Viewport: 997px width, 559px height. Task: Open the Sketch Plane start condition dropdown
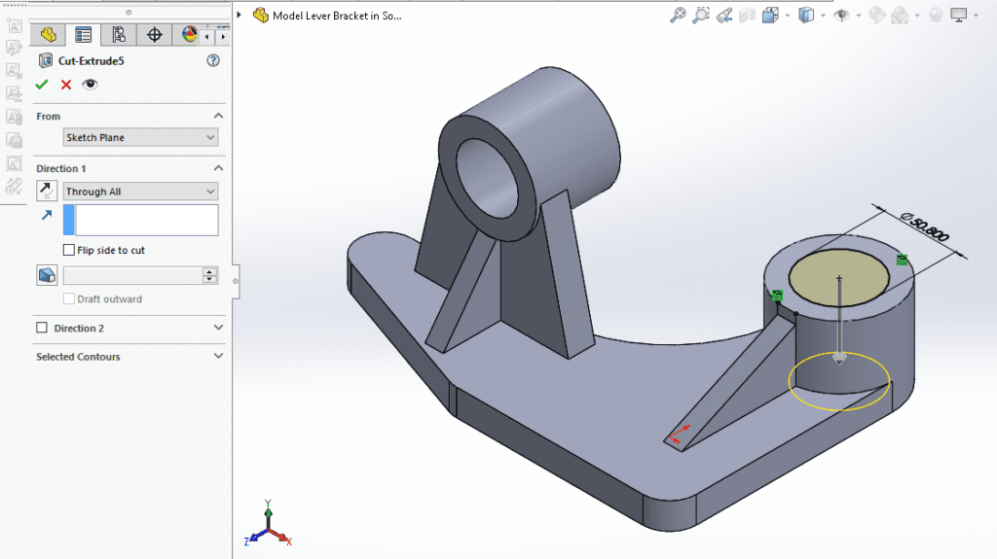click(140, 137)
